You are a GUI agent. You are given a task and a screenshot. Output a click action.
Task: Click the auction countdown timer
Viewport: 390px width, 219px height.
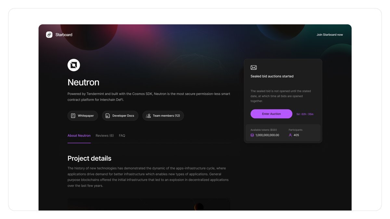[x=305, y=114]
